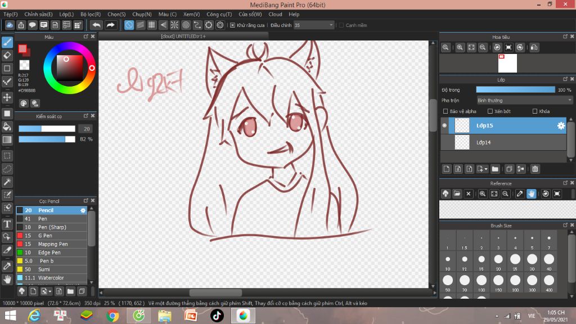This screenshot has width=576, height=324.
Task: Enable Khóa lock checkbox
Action: 535,111
